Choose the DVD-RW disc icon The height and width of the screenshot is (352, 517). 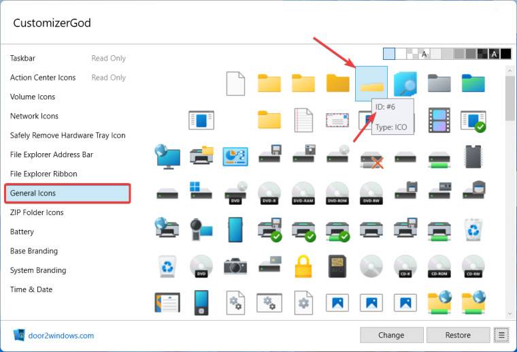(x=371, y=193)
